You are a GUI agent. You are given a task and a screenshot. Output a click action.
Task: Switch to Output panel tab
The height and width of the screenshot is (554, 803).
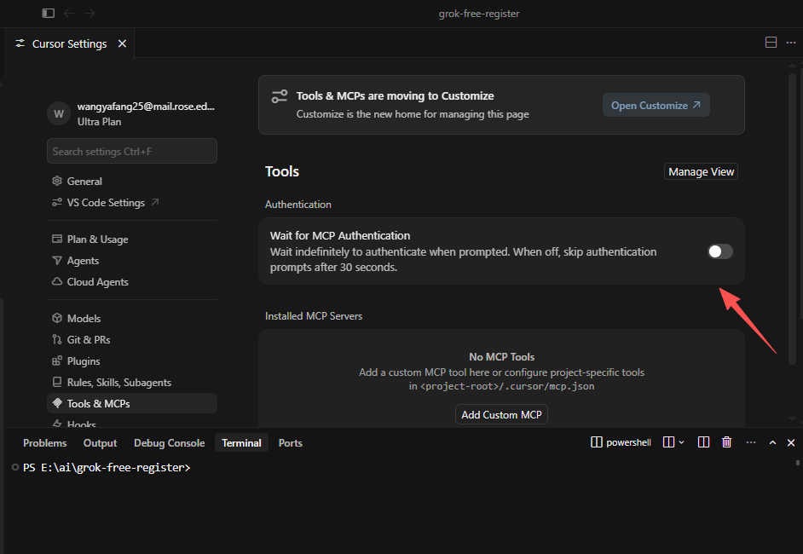tap(100, 443)
